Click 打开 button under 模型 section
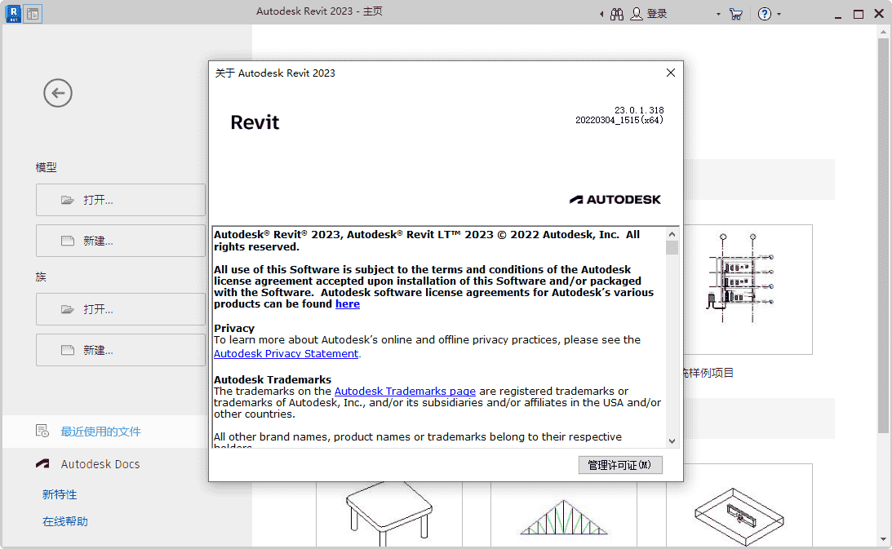The height and width of the screenshot is (549, 892). [x=121, y=200]
